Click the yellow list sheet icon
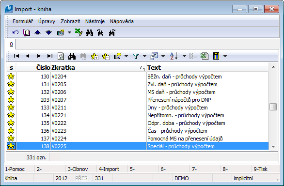Viewport: 284px width, 186px height. click(x=216, y=56)
